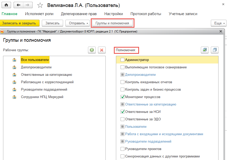This screenshot has height=160, width=227.
Task: Open the Исполняет роли tab
Action: click(39, 14)
